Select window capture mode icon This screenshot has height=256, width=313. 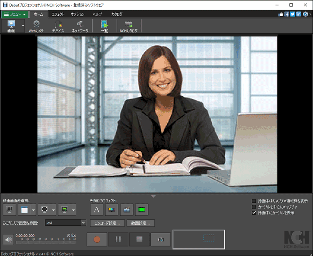click(25, 209)
